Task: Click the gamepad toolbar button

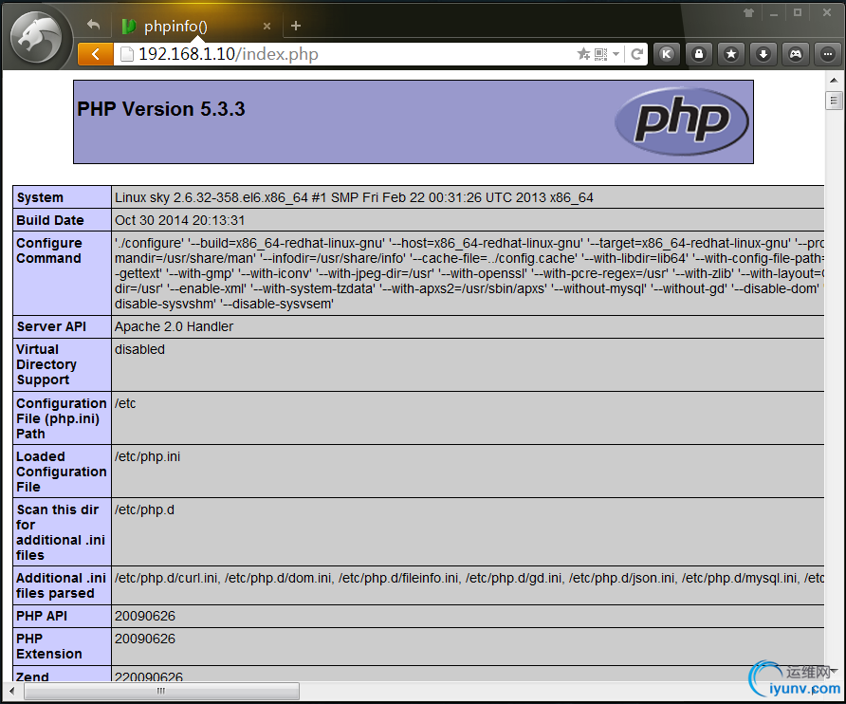Action: tap(796, 54)
